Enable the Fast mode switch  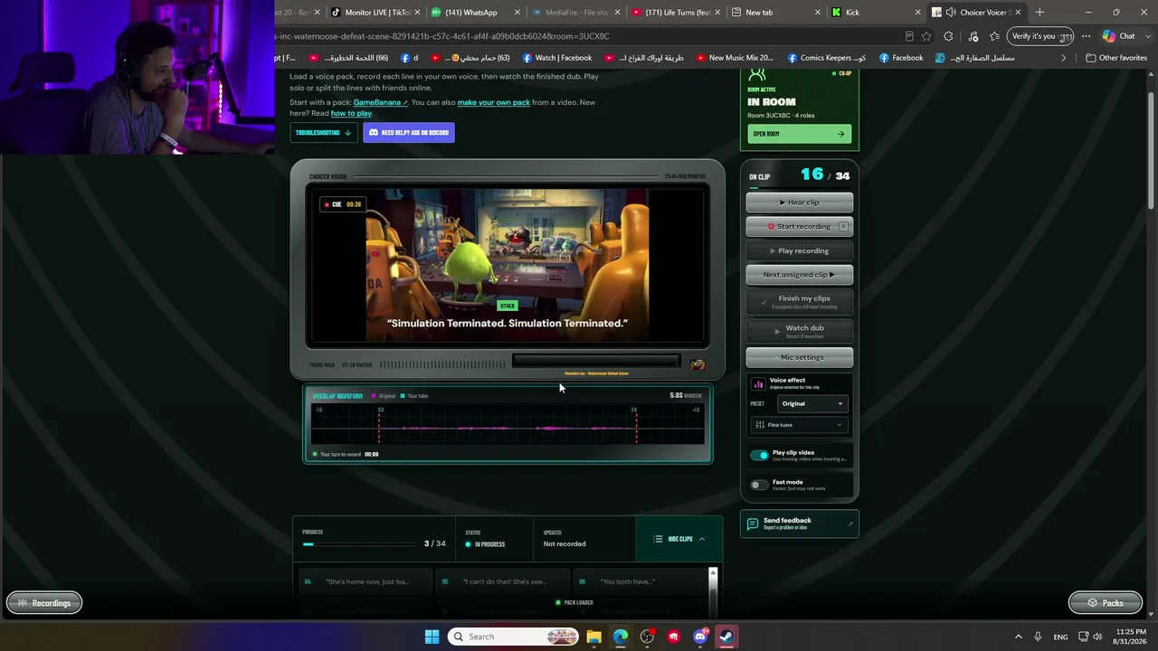[759, 486]
